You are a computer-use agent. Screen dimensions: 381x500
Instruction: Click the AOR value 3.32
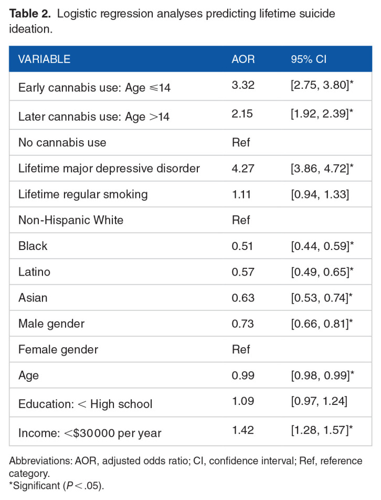coord(243,86)
